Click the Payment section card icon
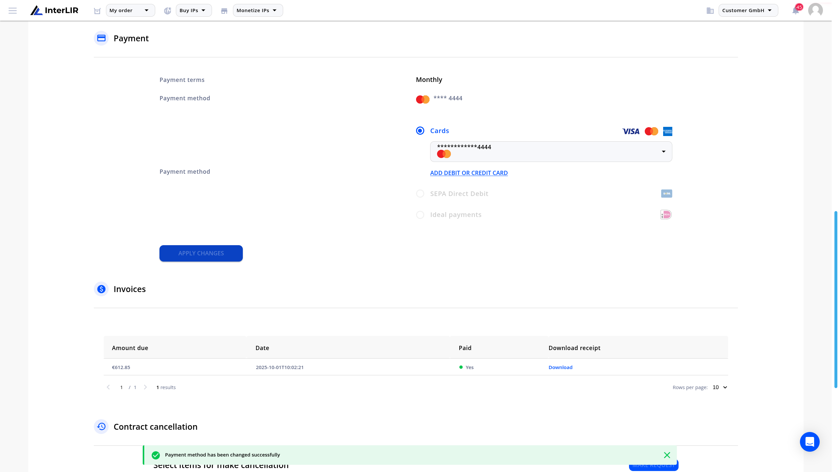The image size is (840, 472). (x=101, y=38)
